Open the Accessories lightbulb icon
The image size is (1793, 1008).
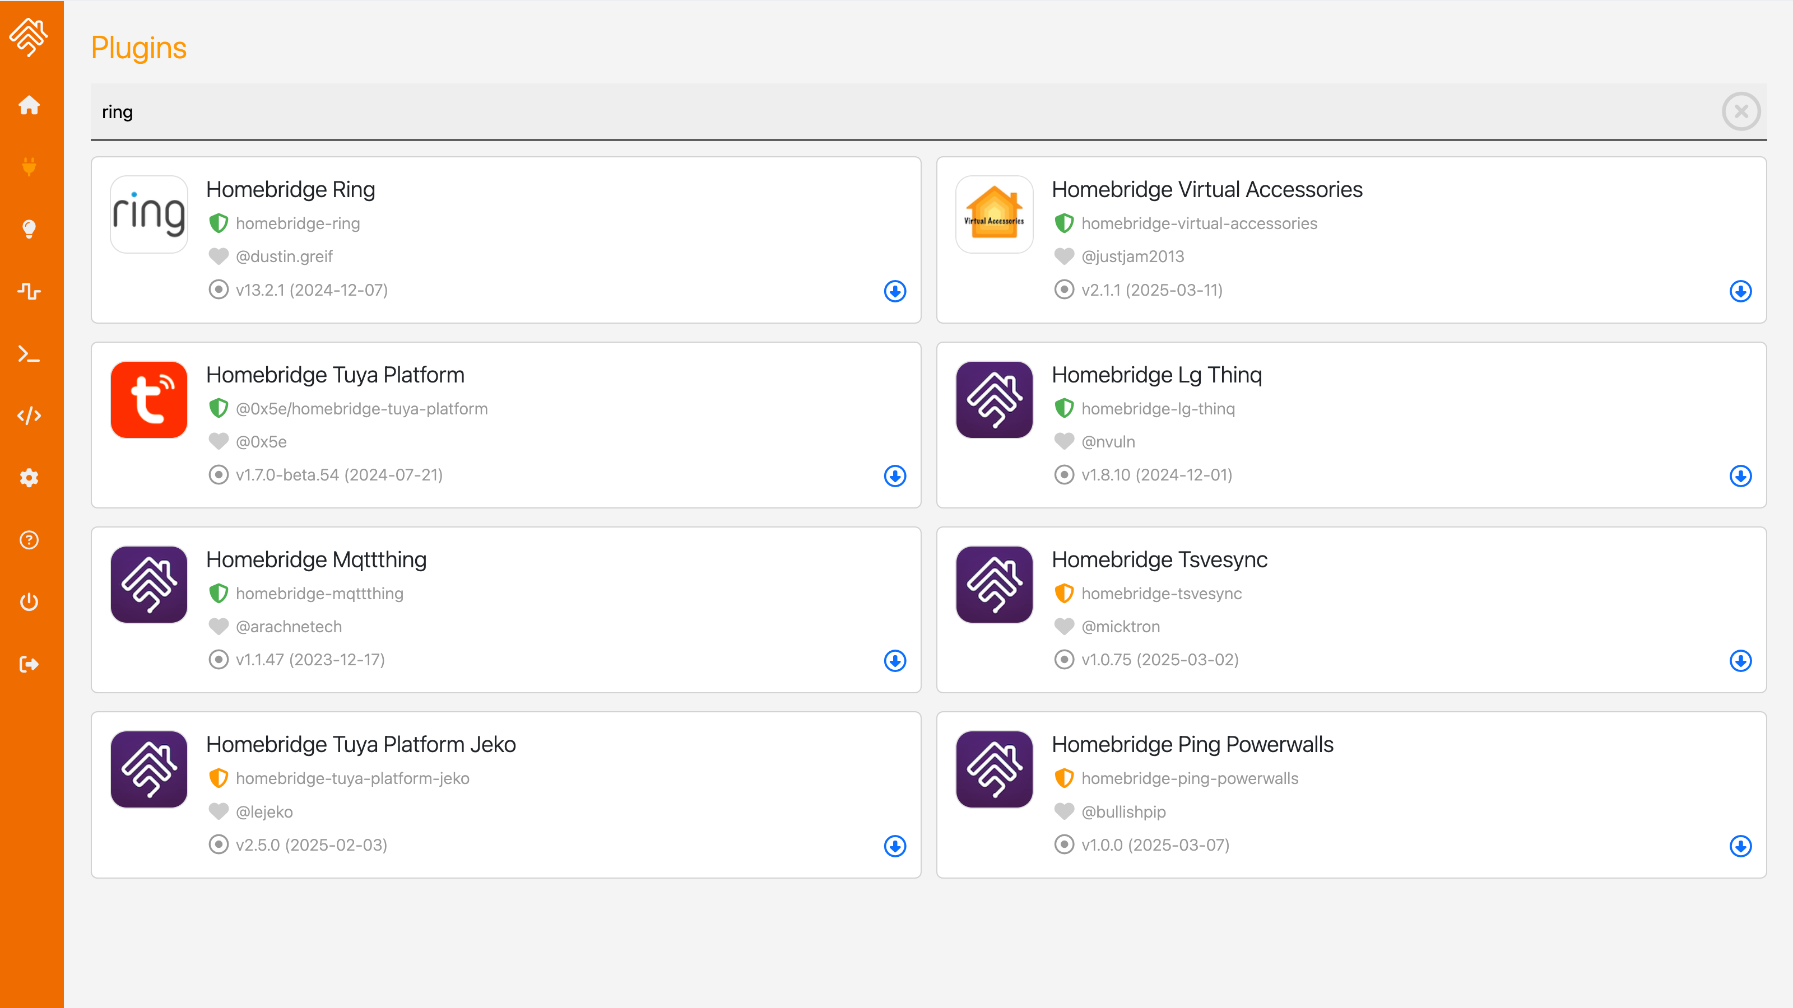coord(29,229)
